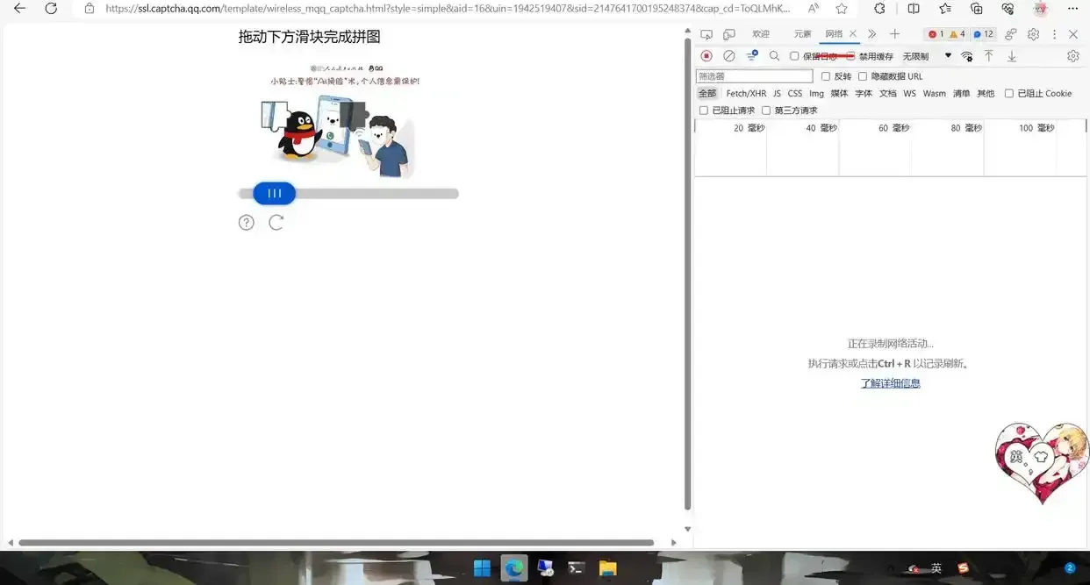Open DevTools three-dot customize menu
Viewport: 1090px width, 585px height.
point(1054,34)
